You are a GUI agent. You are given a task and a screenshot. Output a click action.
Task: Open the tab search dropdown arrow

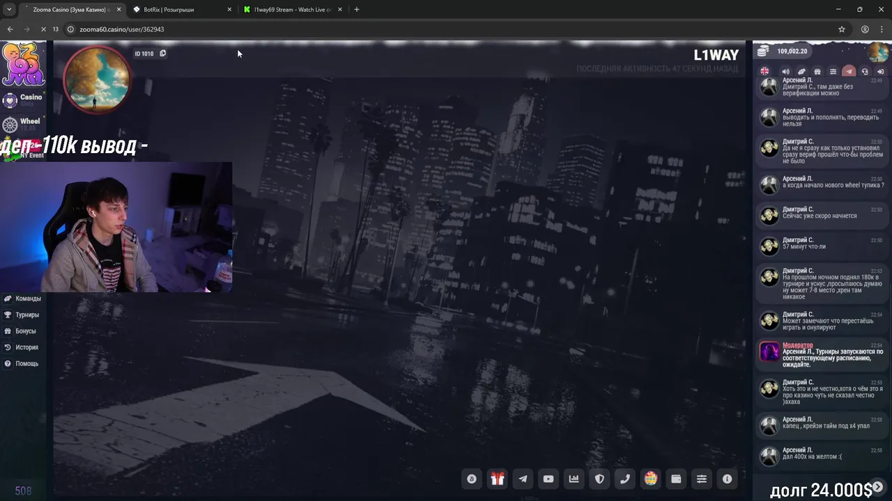pyautogui.click(x=9, y=10)
